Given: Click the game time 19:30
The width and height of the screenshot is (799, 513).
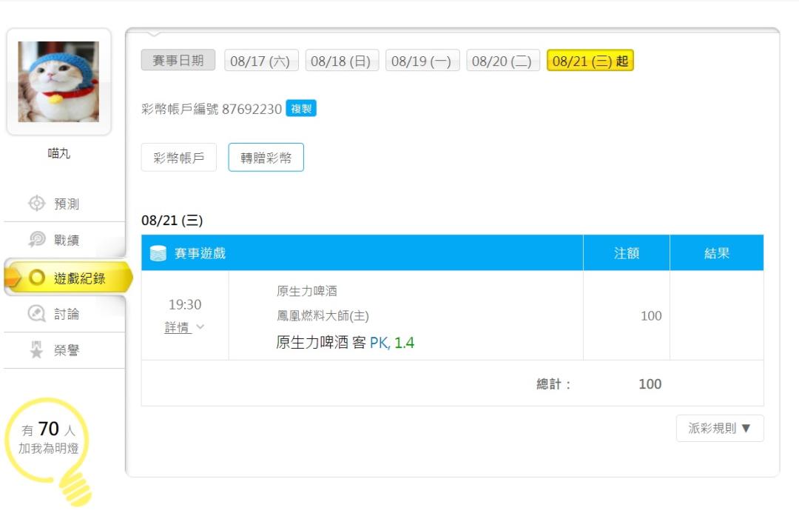Looking at the screenshot, I should click(185, 304).
